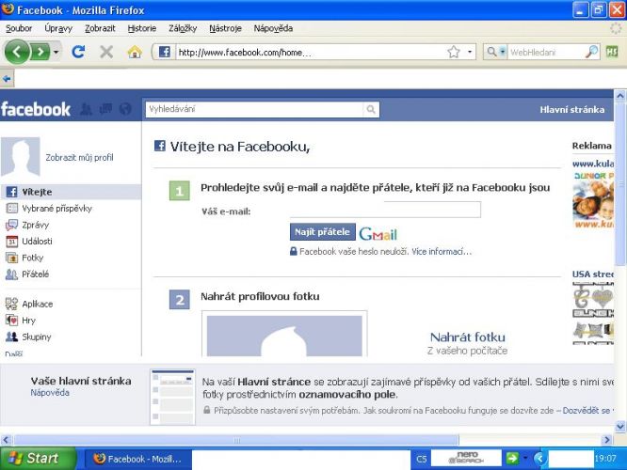
Task: Open the Home page house icon
Action: coord(135,52)
